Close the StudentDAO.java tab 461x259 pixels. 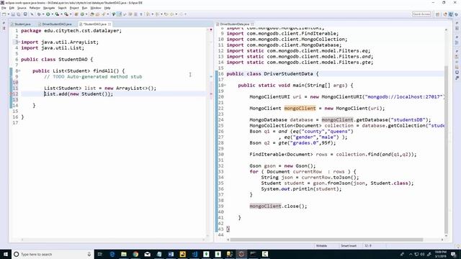pyautogui.click(x=109, y=24)
